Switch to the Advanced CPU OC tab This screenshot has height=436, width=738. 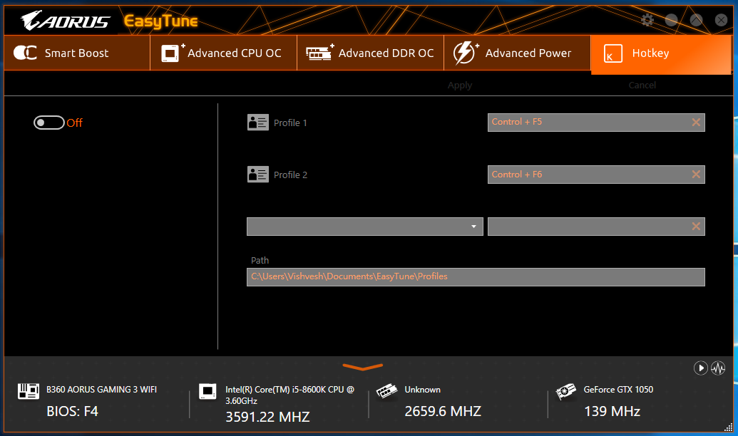click(224, 53)
